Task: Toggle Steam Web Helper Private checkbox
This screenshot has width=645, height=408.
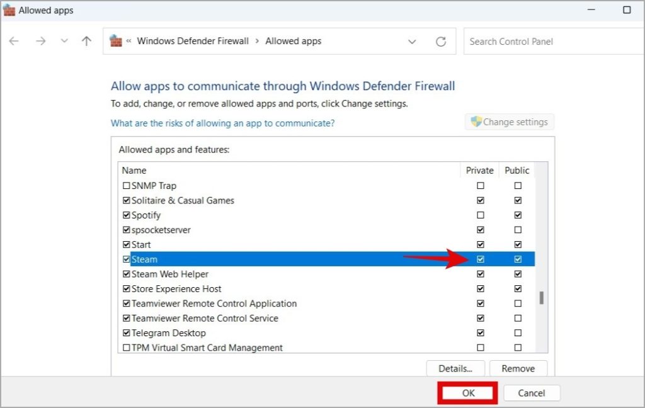Action: point(481,274)
